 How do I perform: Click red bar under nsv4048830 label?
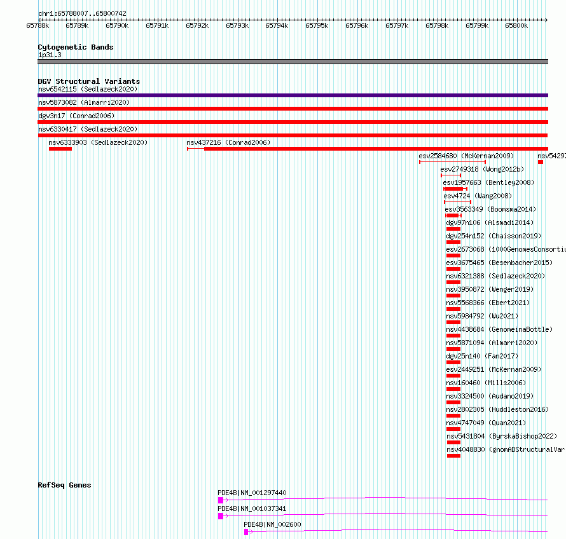453,456
